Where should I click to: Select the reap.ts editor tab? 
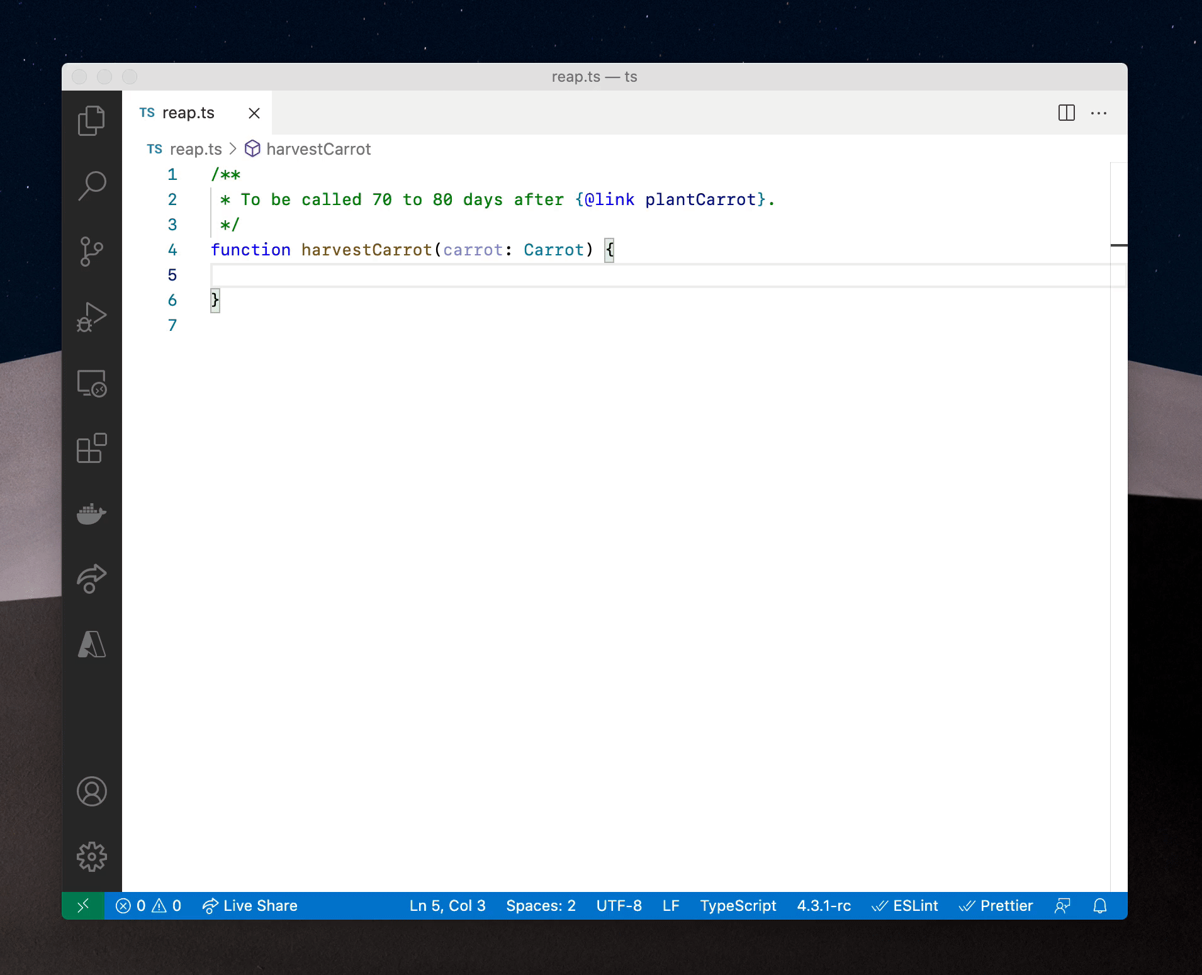[188, 113]
